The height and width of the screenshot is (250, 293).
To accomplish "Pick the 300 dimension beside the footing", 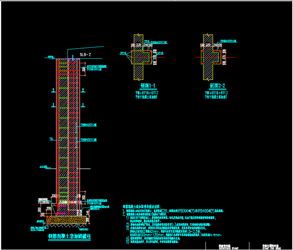I will click(x=88, y=220).
